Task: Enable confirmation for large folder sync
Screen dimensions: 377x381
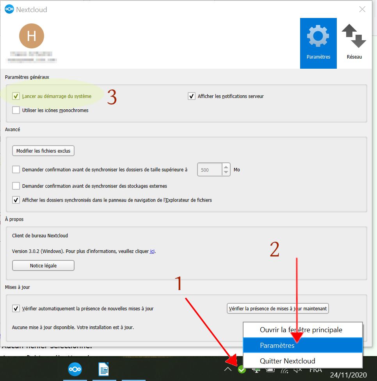Action: point(16,169)
